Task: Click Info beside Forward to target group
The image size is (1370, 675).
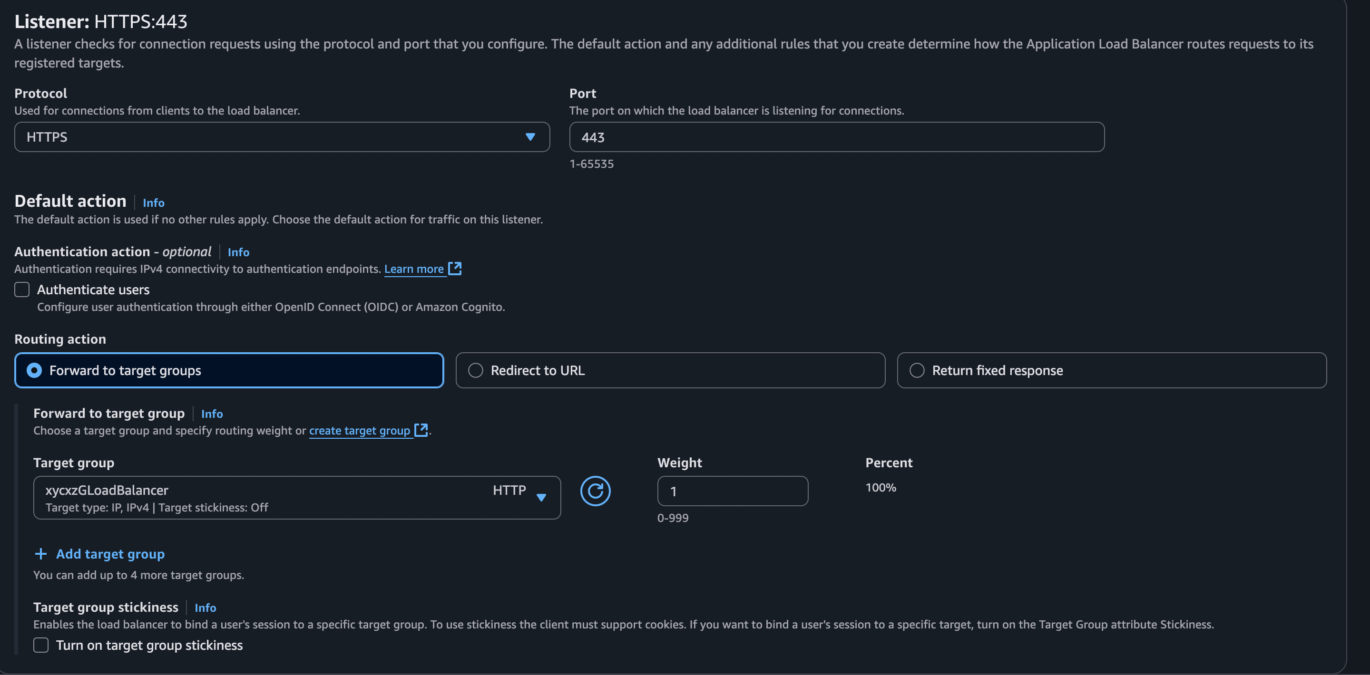Action: tap(212, 414)
